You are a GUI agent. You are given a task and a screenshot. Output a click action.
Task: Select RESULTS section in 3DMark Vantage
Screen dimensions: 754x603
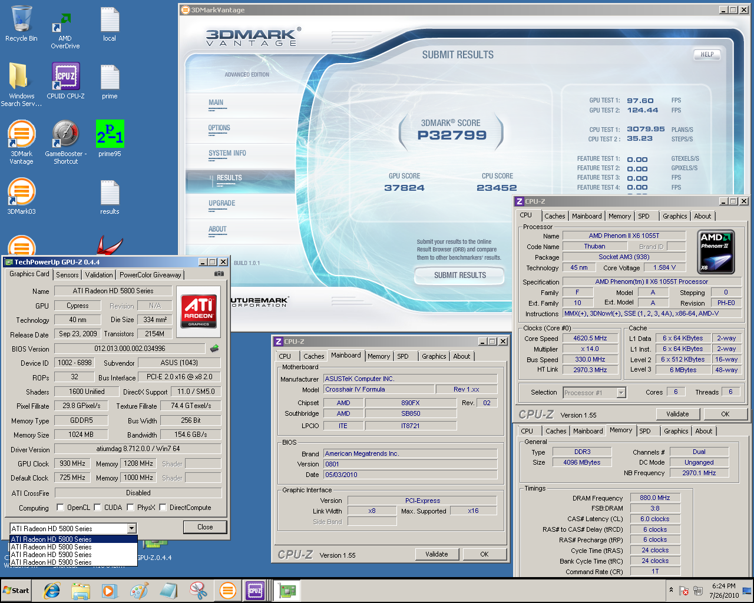[x=240, y=181]
